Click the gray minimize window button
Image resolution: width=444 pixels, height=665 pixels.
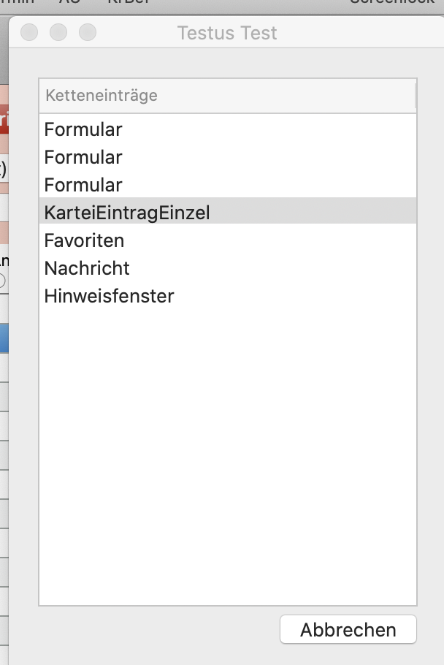(x=58, y=32)
